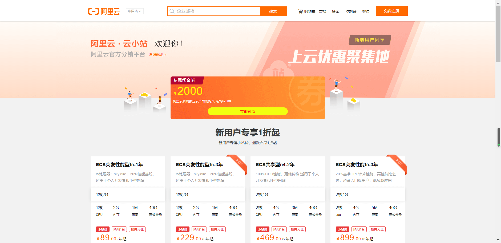Click the ¥899.00 /3年起 price
This screenshot has height=243, width=501.
[x=355, y=238]
